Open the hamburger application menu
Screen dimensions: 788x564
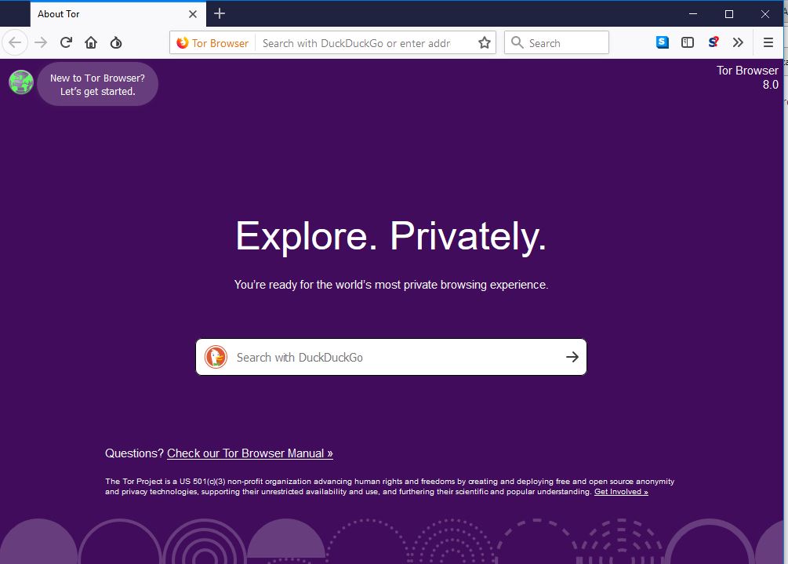(768, 42)
